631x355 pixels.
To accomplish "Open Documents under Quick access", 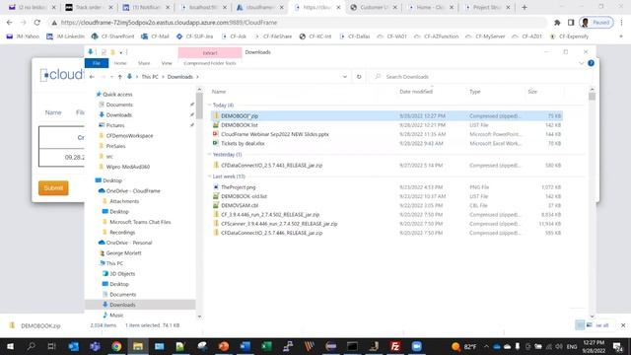I will tap(119, 105).
